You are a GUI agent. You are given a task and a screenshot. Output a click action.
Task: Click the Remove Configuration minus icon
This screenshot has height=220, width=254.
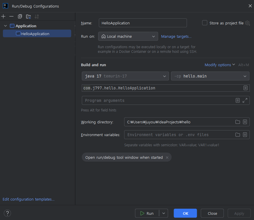(x=11, y=17)
